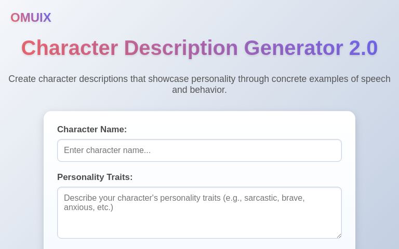The width and height of the screenshot is (399, 249).
Task: Click the word "Character" in the main title
Action: coord(70,48)
